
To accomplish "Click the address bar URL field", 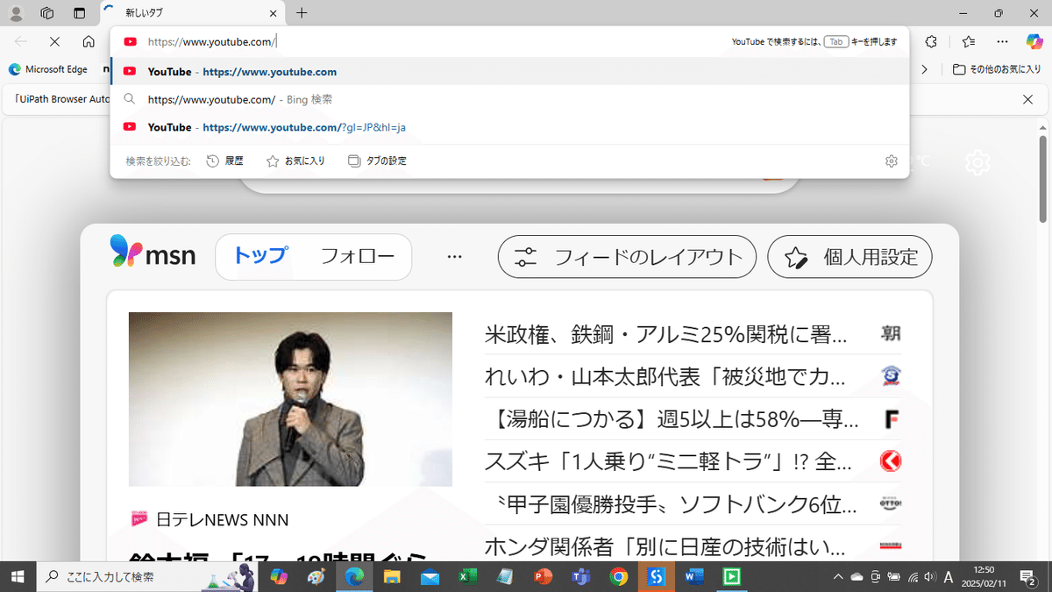I will 430,41.
